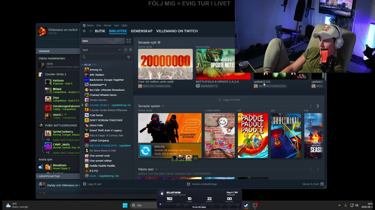
Task: Switch to the BIBLIOTEK tab
Action: 118,31
